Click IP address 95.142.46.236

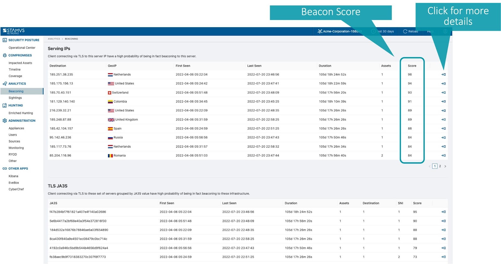[60, 138]
